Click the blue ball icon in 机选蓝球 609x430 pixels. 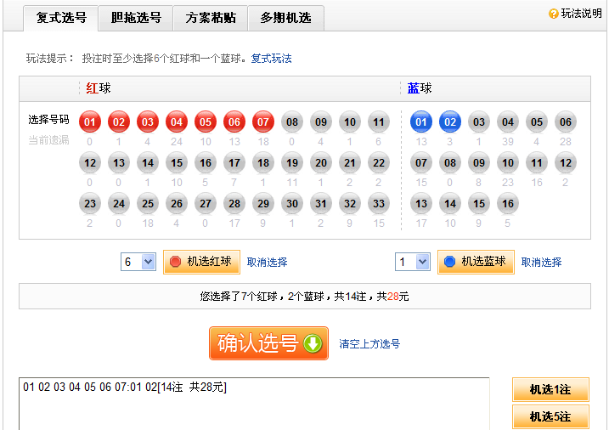[450, 262]
